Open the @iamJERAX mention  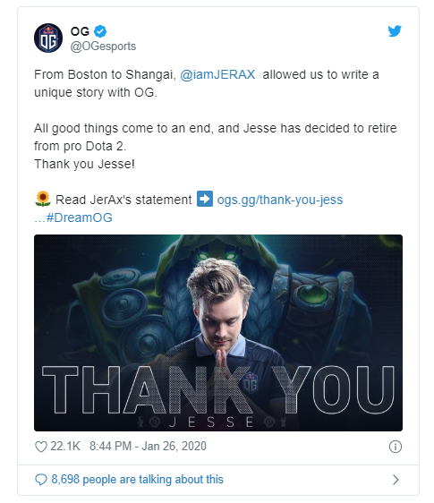[x=217, y=75]
